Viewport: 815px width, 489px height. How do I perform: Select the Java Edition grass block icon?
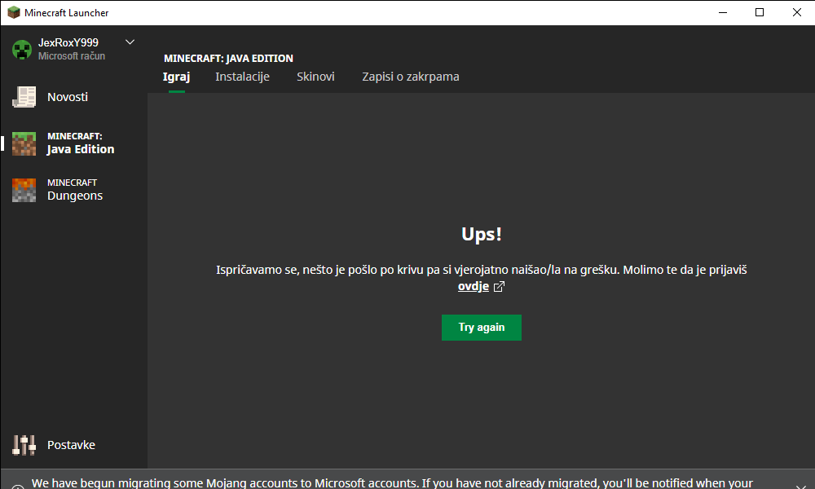pyautogui.click(x=24, y=144)
